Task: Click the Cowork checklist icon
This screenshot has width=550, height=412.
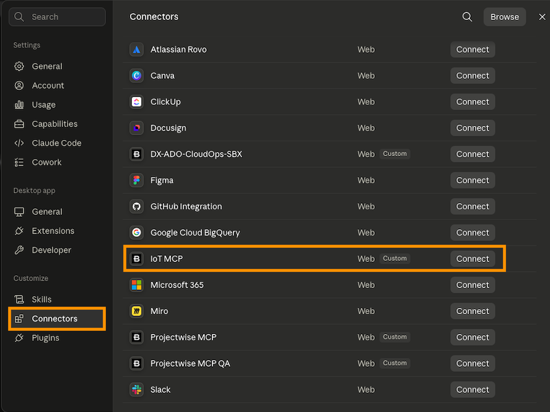Action: tap(19, 162)
